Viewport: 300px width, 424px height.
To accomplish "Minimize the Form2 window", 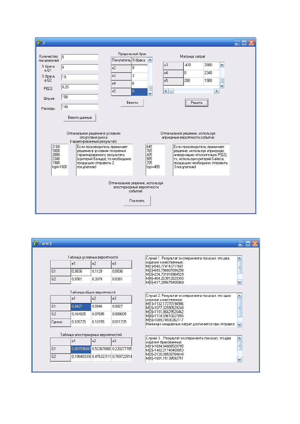I will tap(241, 244).
